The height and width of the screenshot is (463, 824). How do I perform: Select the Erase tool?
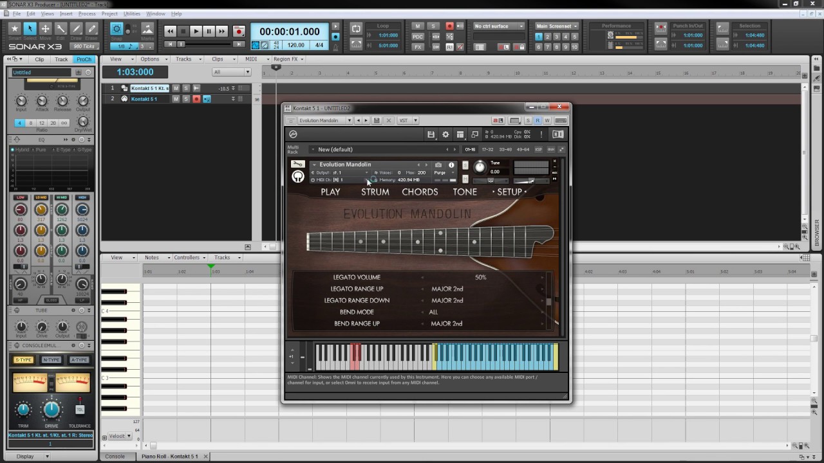pyautogui.click(x=92, y=29)
